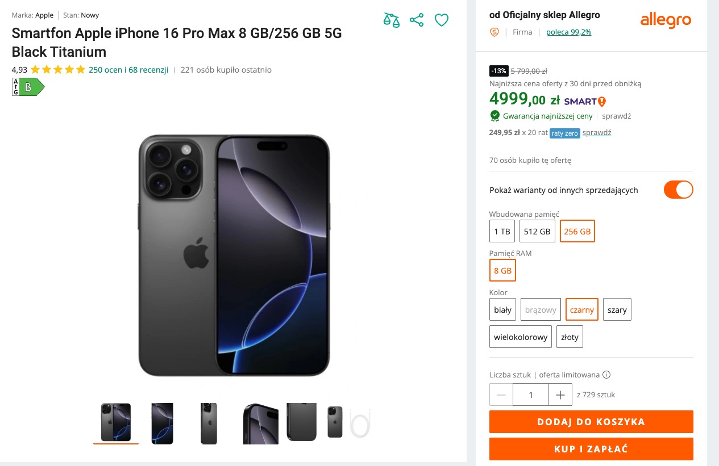Click the Allegro logo
The image size is (719, 466).
click(x=666, y=21)
